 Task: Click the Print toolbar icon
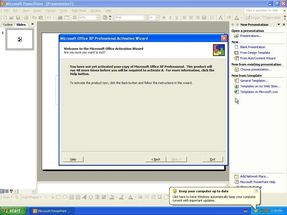(x=26, y=18)
